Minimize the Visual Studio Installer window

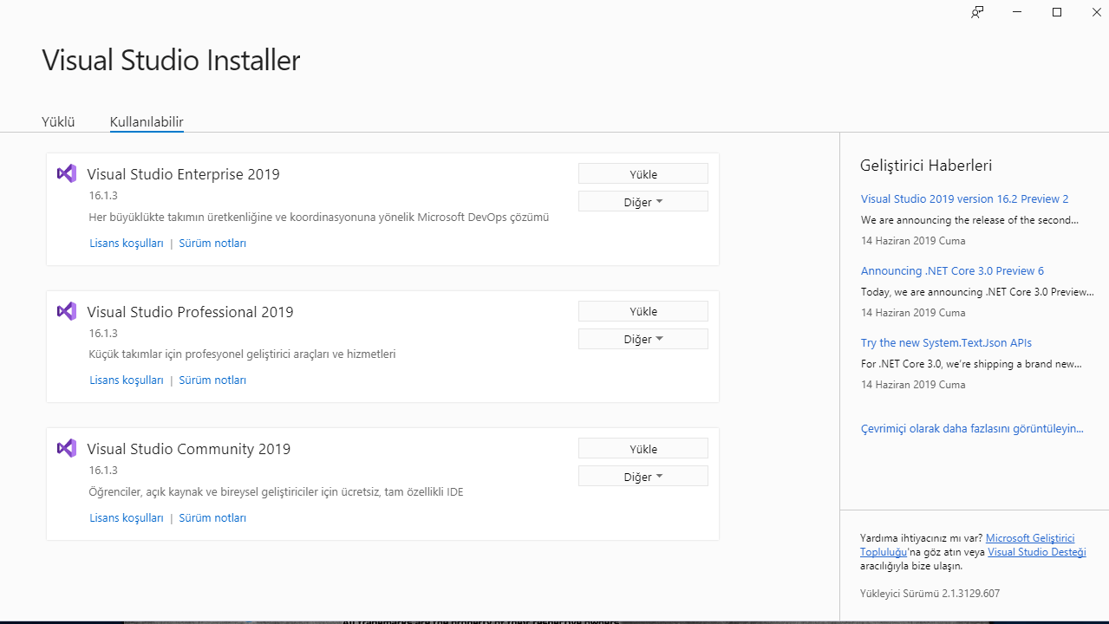click(x=1018, y=12)
